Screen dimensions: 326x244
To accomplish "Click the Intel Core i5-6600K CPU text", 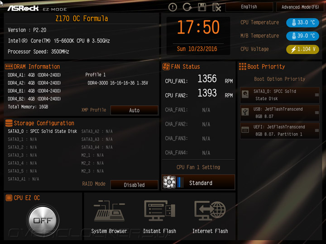I will coord(59,41).
